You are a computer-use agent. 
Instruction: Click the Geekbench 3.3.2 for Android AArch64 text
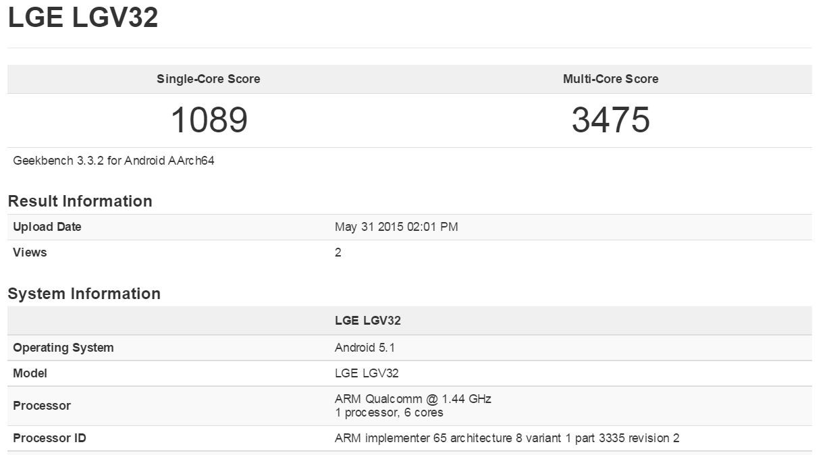[x=113, y=161]
